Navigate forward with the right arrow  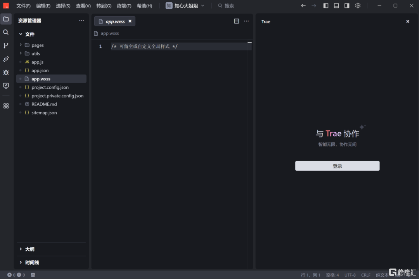(314, 5)
